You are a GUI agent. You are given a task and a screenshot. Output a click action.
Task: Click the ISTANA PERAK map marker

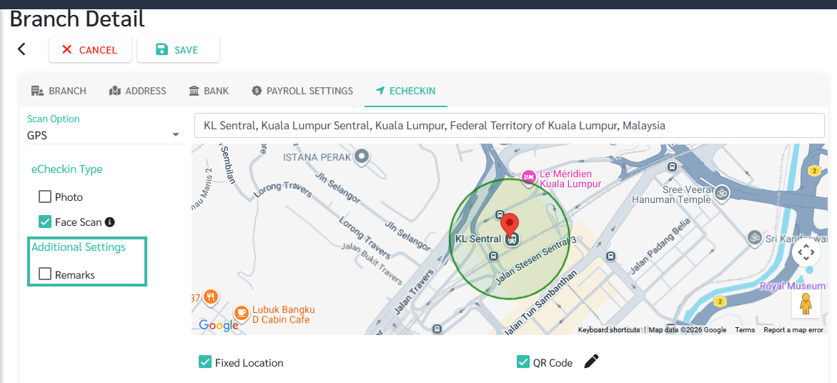(x=362, y=156)
